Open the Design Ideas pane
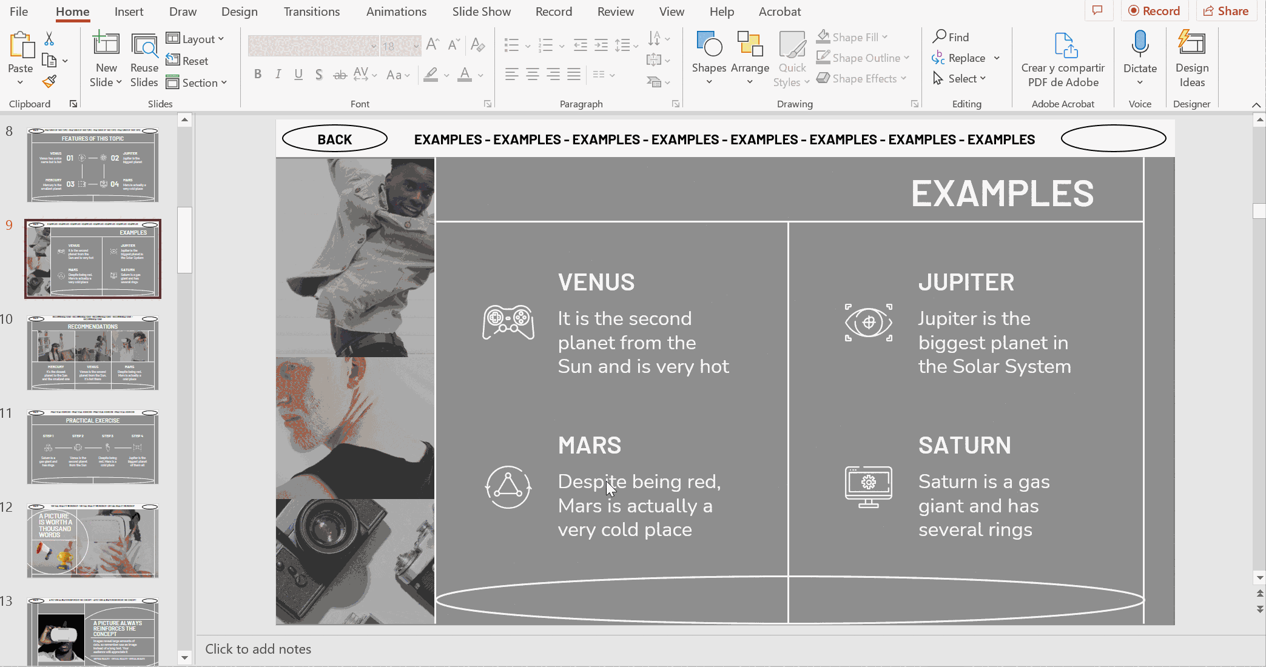Image resolution: width=1266 pixels, height=667 pixels. pos(1191,59)
